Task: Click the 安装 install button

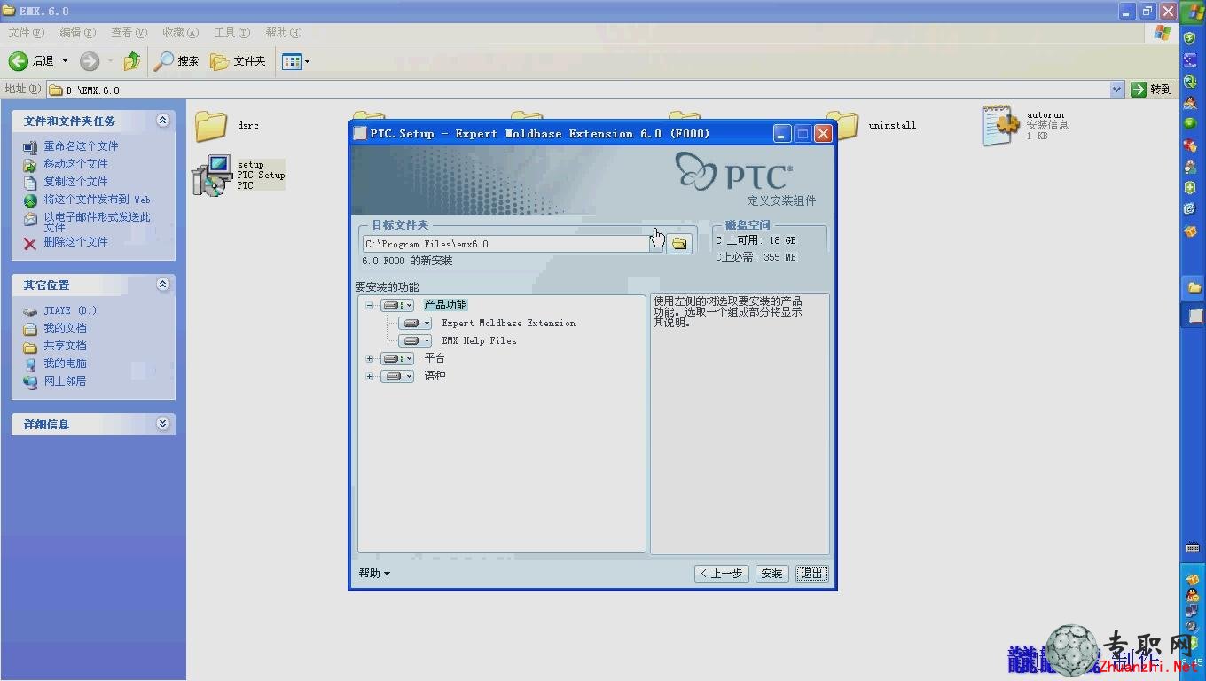Action: [771, 574]
